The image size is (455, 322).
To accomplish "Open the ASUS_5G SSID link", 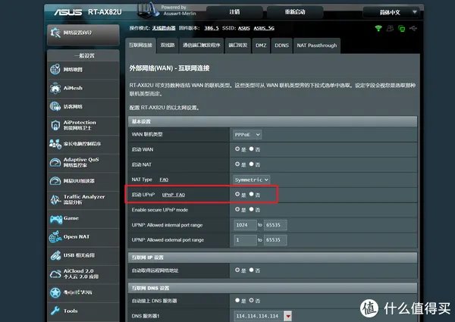I will [264, 28].
